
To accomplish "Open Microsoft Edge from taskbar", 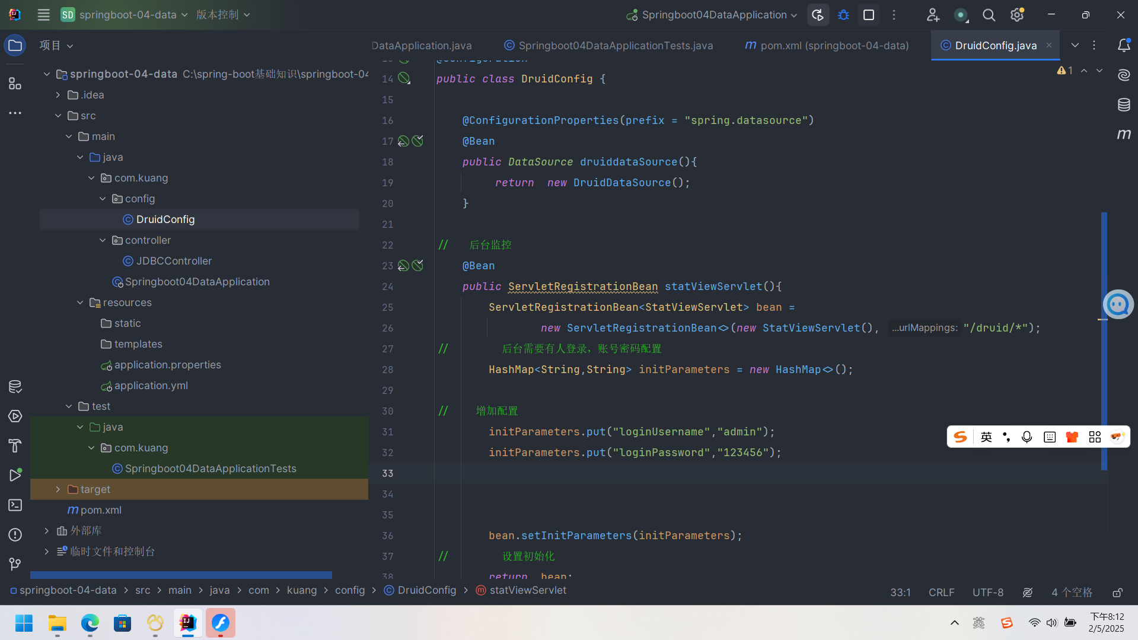I will coord(90,623).
